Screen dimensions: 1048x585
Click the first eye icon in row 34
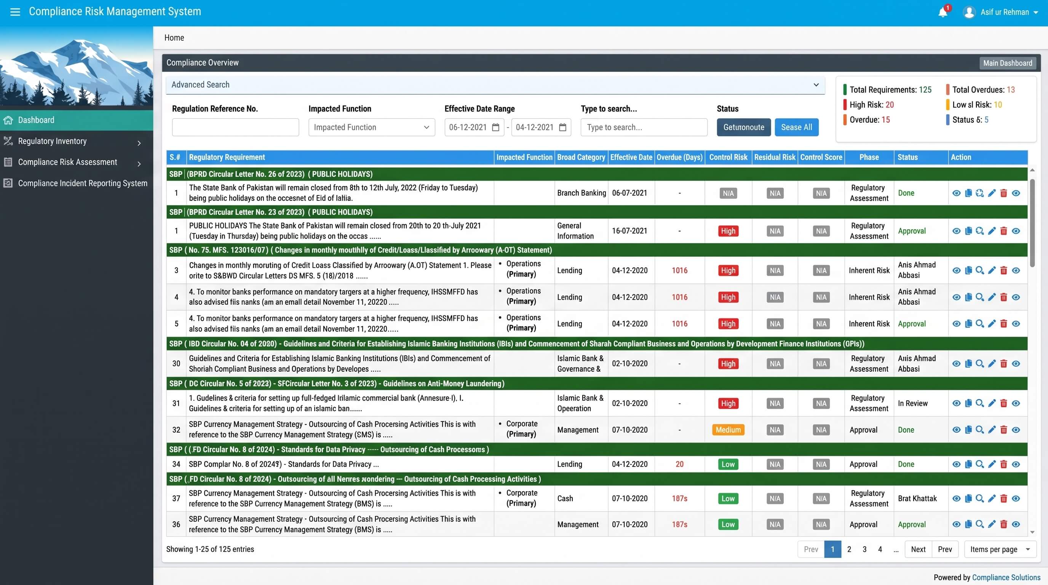click(x=957, y=464)
